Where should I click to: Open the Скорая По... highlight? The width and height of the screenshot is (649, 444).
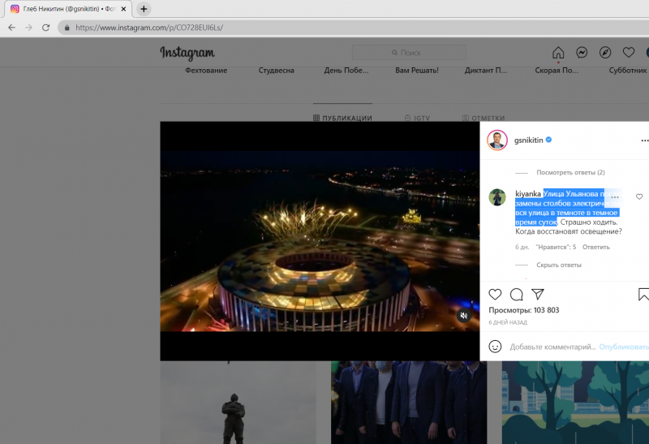tap(557, 71)
